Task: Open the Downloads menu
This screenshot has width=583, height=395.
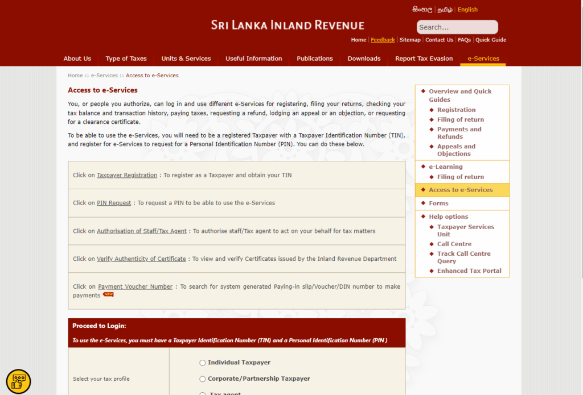Action: pos(364,59)
